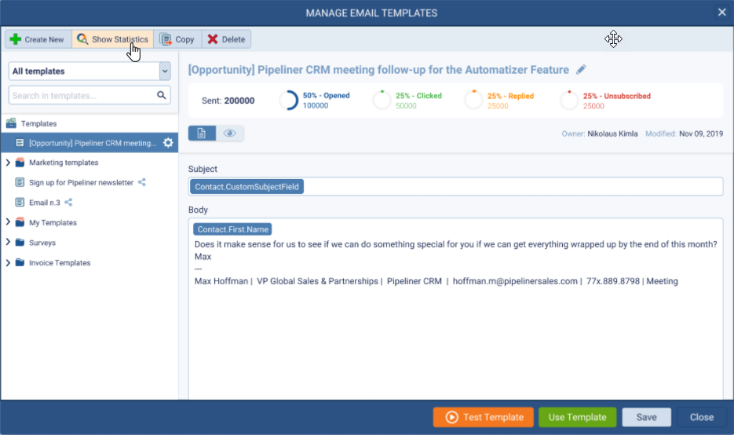Click the 50% Opened progress ring
Image resolution: width=734 pixels, height=435 pixels.
point(288,101)
